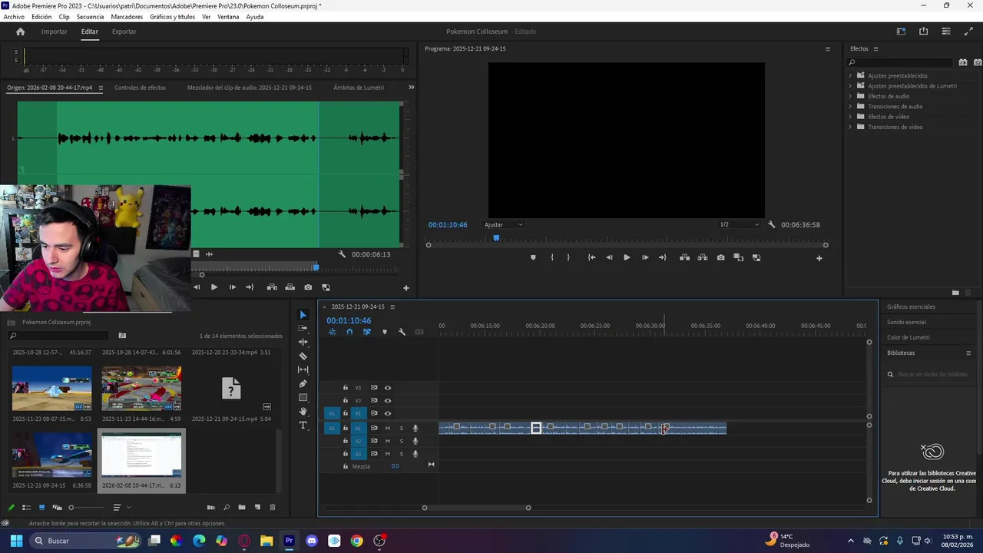983x553 pixels.
Task: Switch Project panel to freeform view
Action: click(57, 507)
